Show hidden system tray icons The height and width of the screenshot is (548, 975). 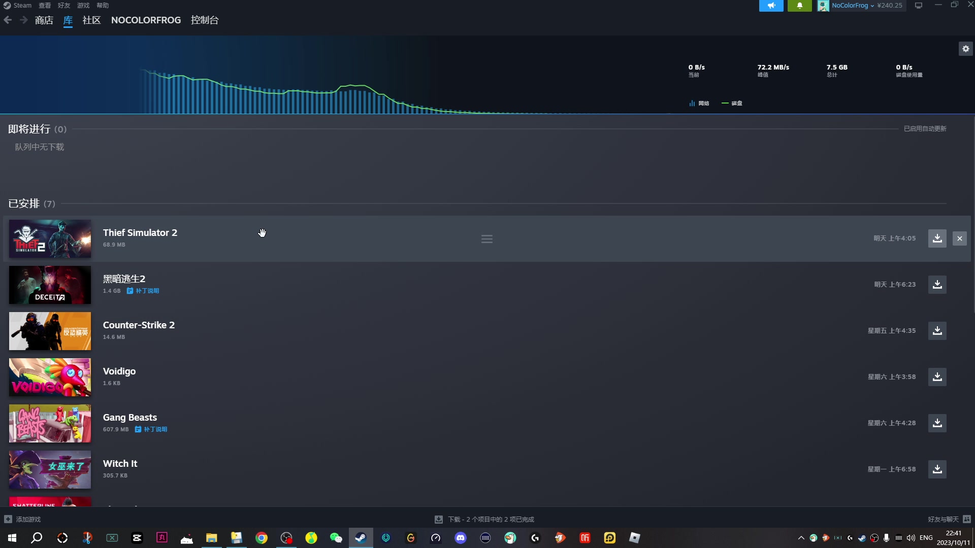pyautogui.click(x=801, y=538)
